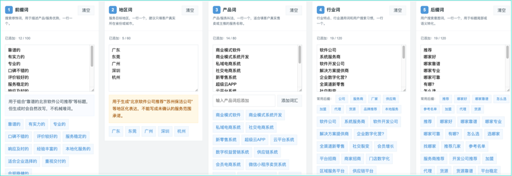Click the 广东 tag chip under the orange note
The width and height of the screenshot is (512, 176).
click(116, 131)
